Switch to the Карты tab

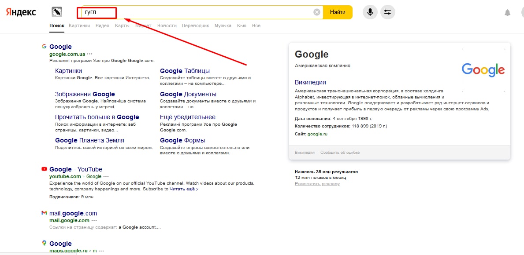tap(123, 25)
